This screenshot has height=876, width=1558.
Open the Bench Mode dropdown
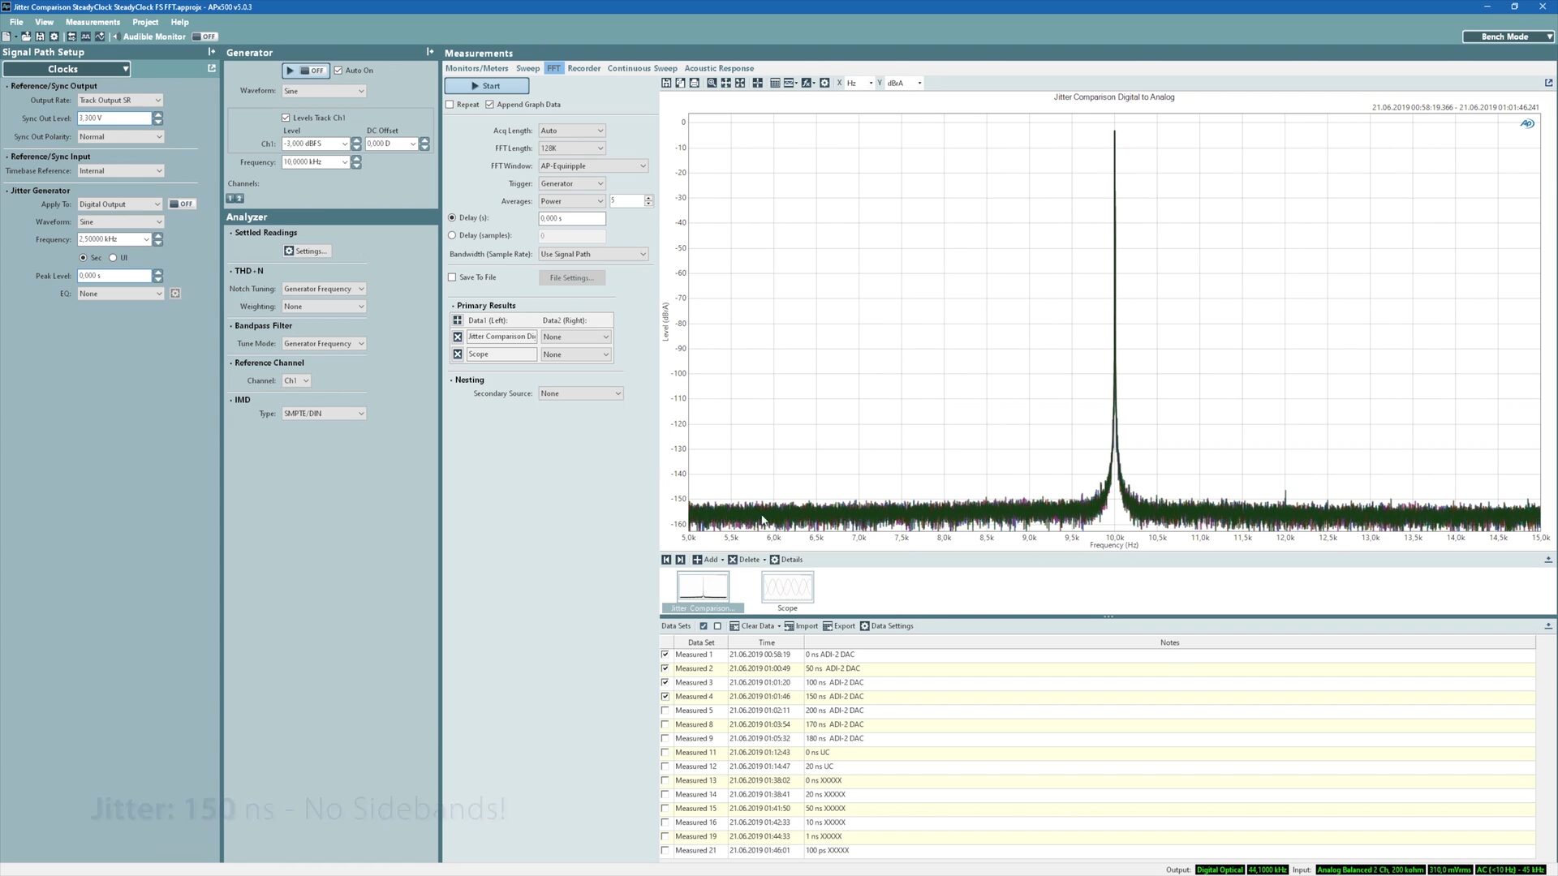(1508, 36)
